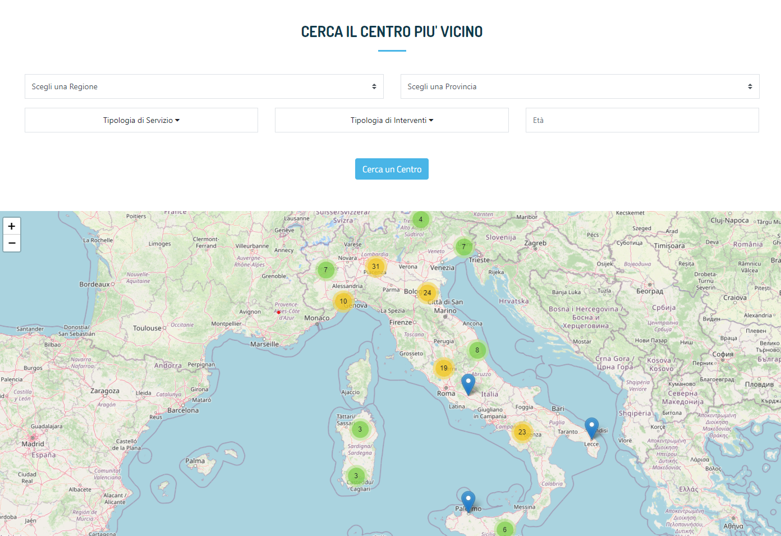Viewport: 781px width, 536px height.
Task: Open the cluster marker showing 7 near Novara
Action: pyautogui.click(x=325, y=270)
